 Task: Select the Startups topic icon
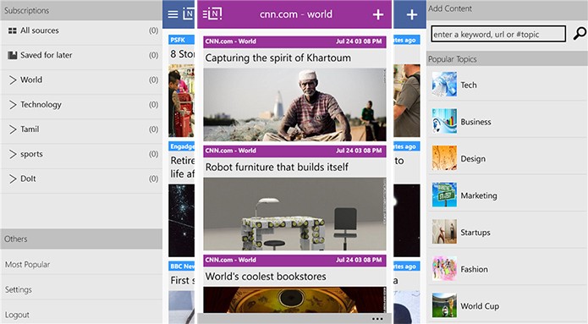point(444,232)
